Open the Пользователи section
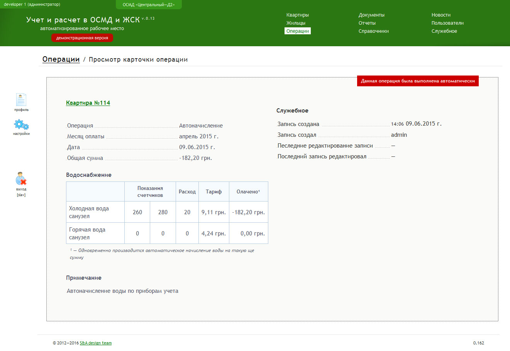 447,23
